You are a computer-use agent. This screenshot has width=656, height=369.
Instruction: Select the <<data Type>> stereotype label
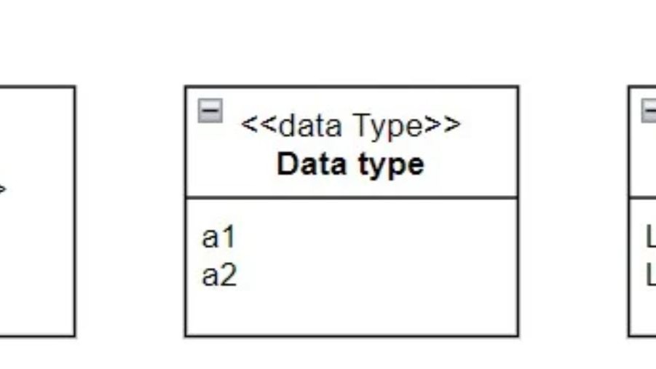click(350, 125)
